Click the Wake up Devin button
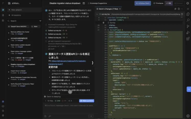191x119 pixels. [87, 101]
